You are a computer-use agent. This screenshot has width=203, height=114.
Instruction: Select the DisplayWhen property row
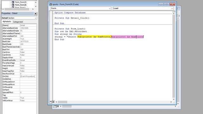point(19,58)
